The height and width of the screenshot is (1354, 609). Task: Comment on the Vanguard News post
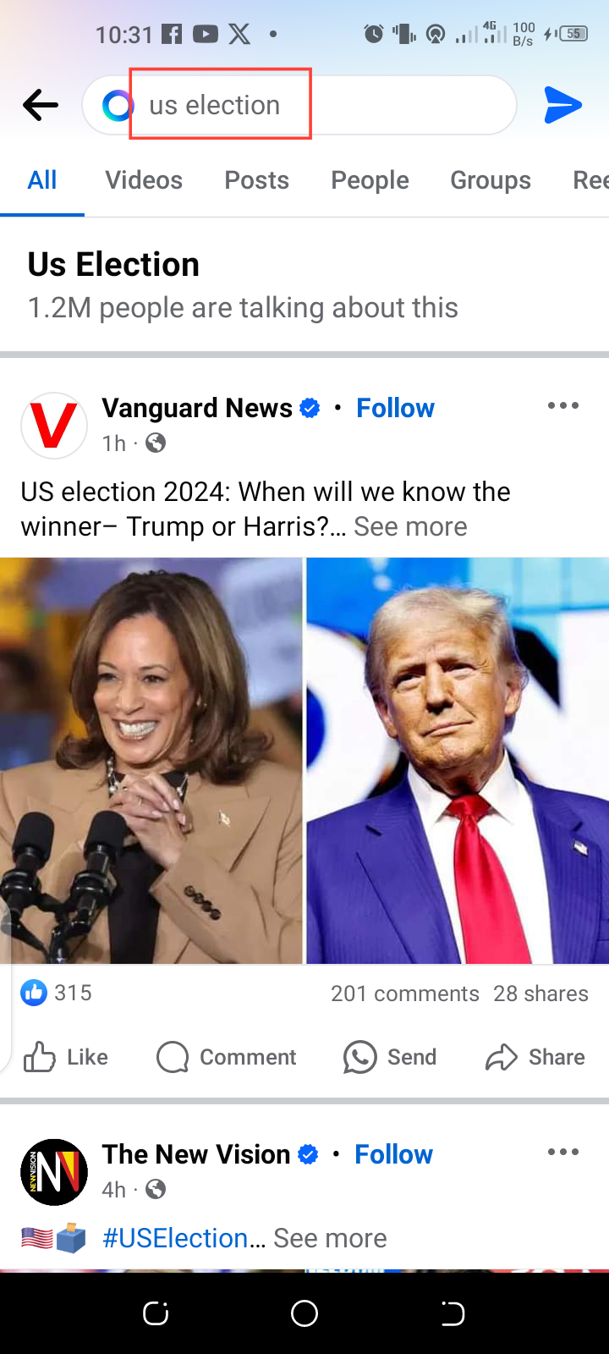point(226,1057)
